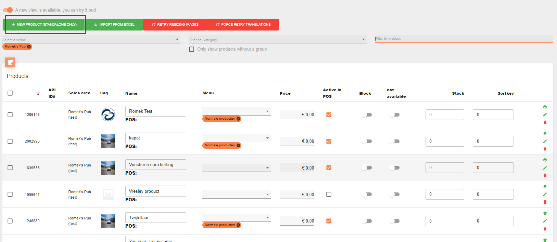Open the Wesley product placeholder image

coord(108,194)
